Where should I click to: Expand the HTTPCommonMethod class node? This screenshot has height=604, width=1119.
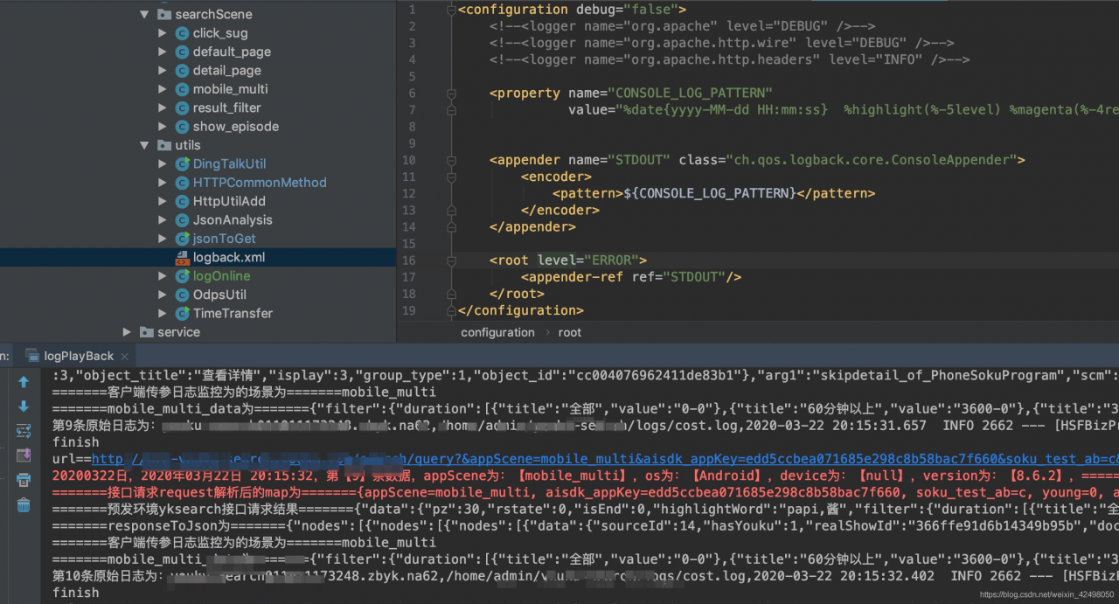click(163, 183)
